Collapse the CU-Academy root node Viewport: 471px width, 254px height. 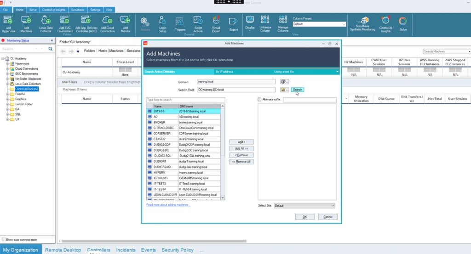pos(3,58)
